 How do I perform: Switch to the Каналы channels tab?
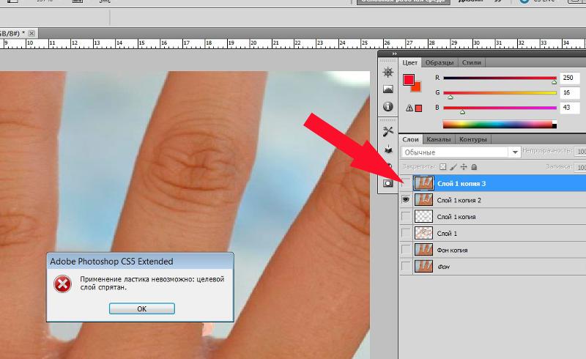coord(439,139)
